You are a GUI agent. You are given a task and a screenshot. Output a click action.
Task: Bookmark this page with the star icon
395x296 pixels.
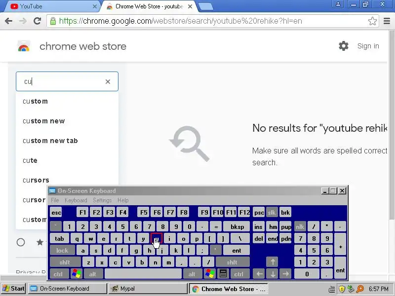point(372,21)
